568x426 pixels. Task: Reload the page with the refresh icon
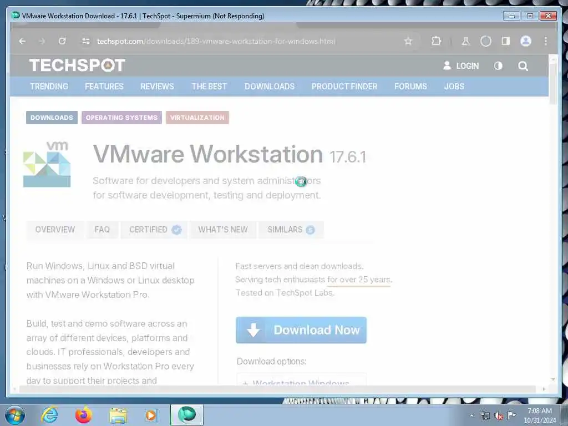(x=62, y=41)
